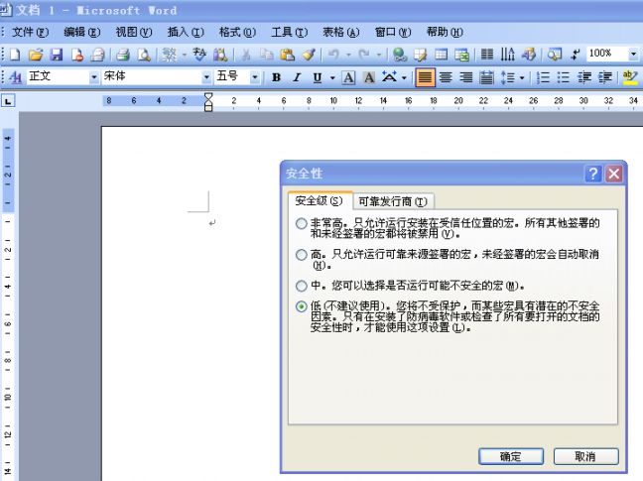Click the Align Right icon

(466, 77)
